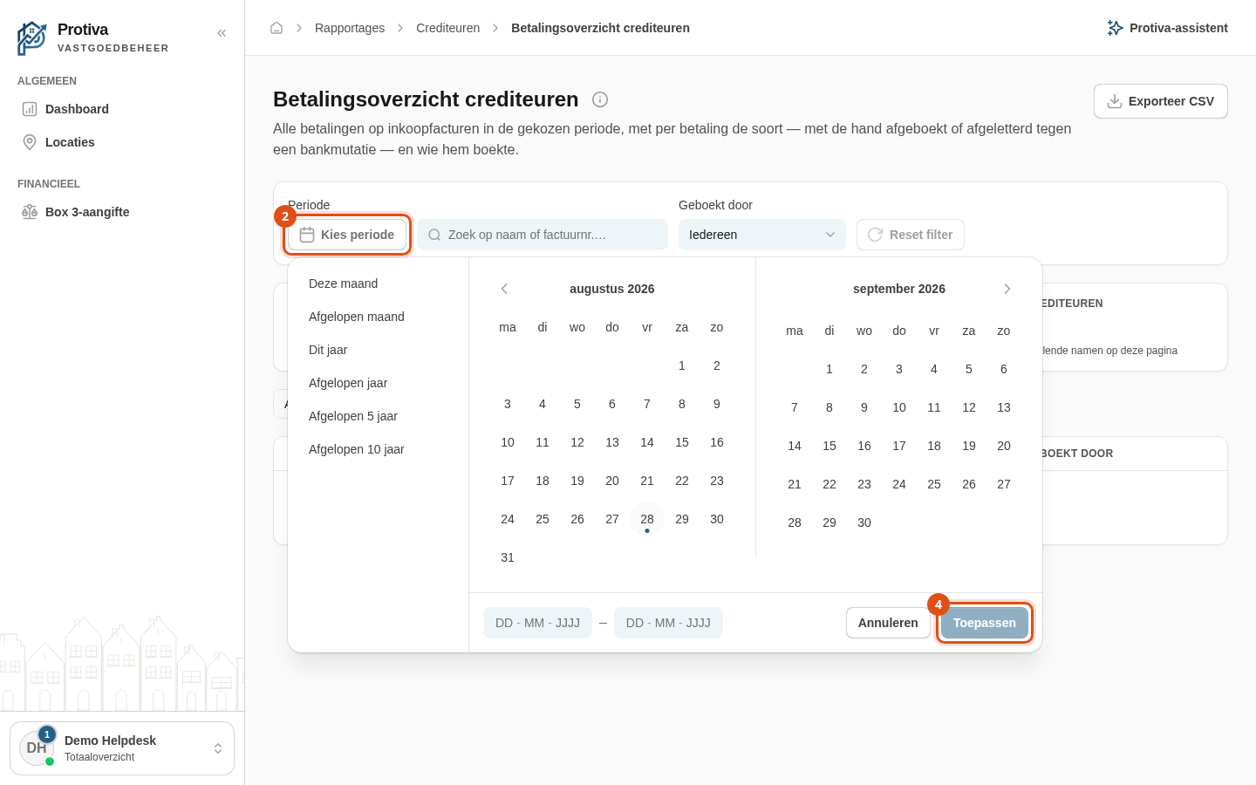
Task: Go to Crediteuren breadcrumb
Action: coord(447,28)
